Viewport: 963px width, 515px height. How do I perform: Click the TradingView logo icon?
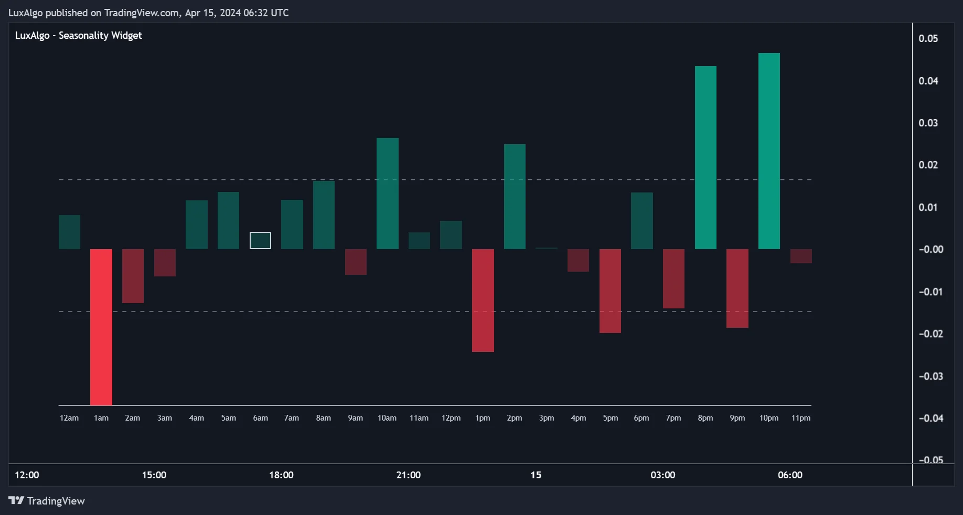(x=16, y=500)
